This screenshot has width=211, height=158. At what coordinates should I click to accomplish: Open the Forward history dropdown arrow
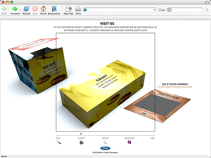click(x=20, y=10)
